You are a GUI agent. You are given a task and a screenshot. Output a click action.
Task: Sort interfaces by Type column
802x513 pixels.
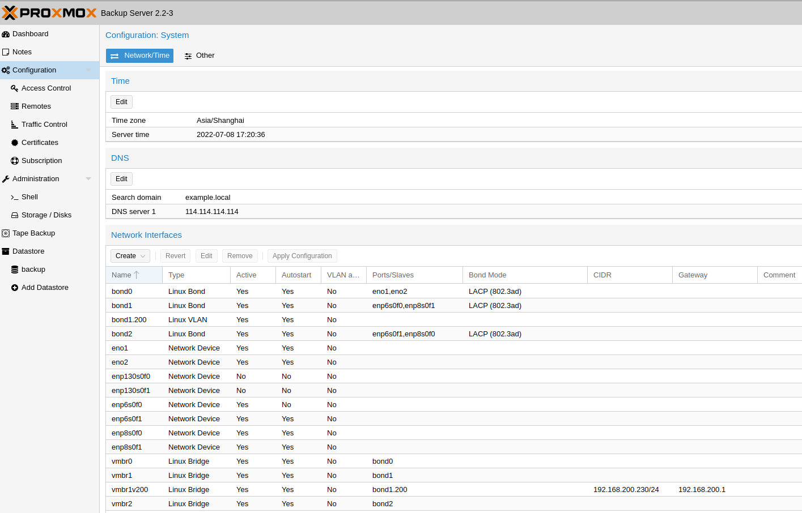196,275
